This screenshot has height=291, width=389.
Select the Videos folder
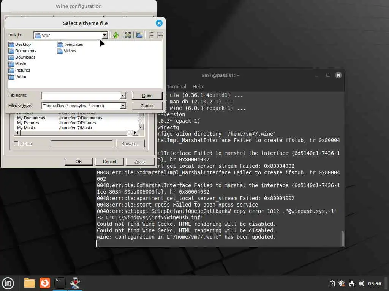click(67, 51)
